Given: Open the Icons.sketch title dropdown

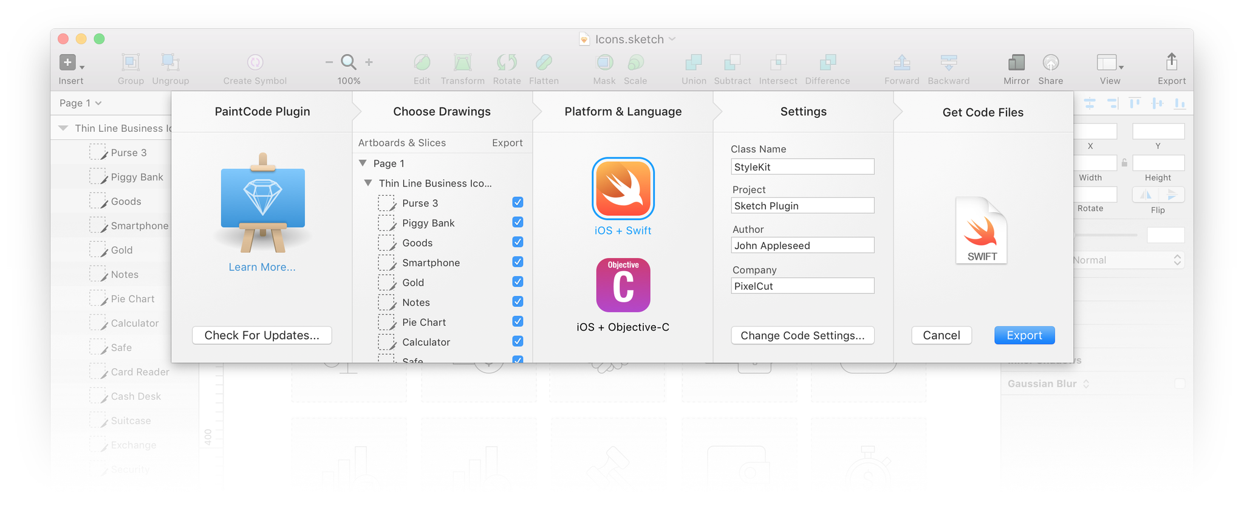Looking at the screenshot, I should point(672,39).
